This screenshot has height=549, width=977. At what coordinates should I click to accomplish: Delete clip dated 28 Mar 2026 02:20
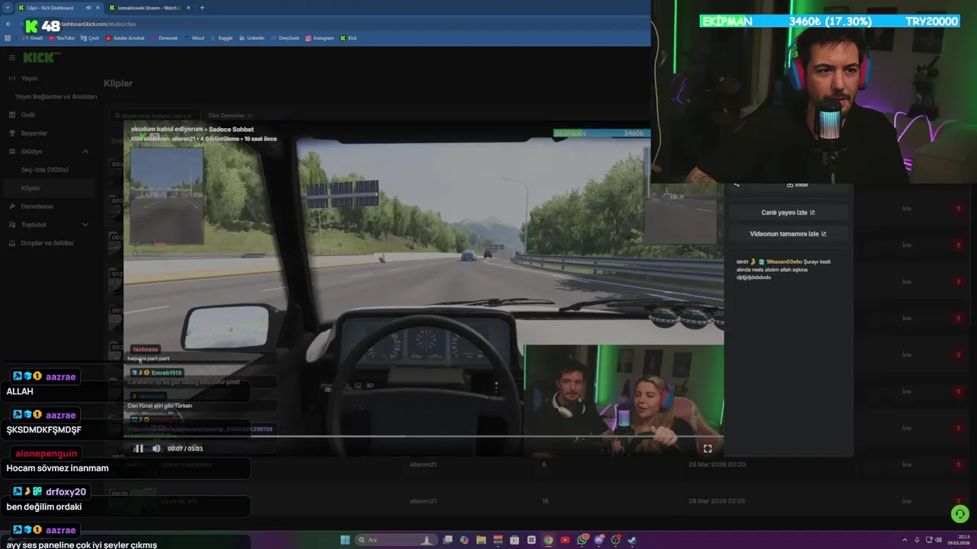[x=959, y=464]
